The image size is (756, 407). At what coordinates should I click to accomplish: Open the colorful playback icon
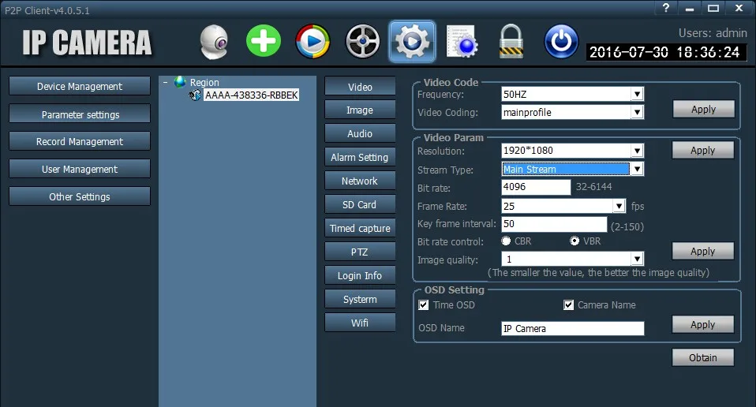coord(313,42)
